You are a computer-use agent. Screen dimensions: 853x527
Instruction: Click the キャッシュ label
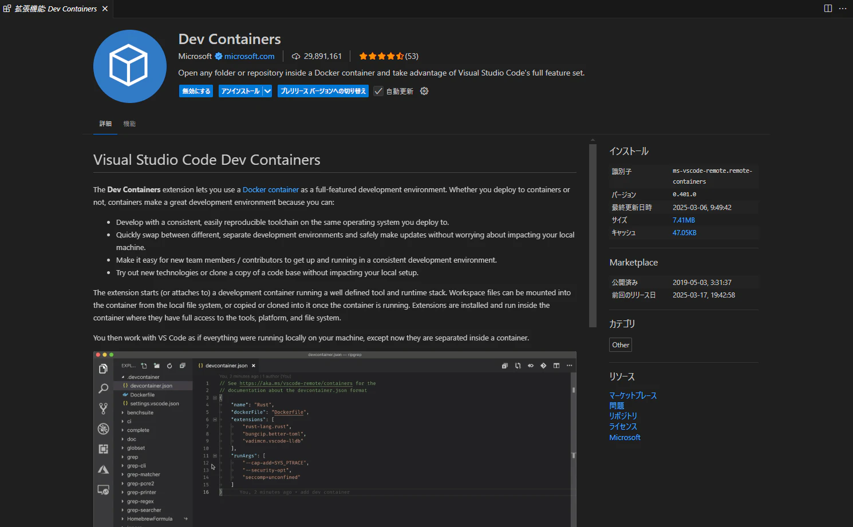[x=624, y=233]
